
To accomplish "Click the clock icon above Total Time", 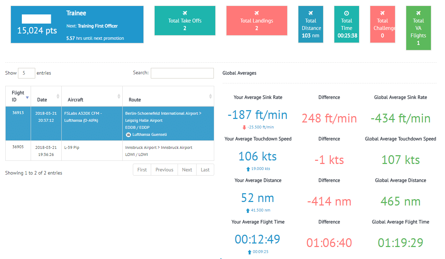I will 346,13.
